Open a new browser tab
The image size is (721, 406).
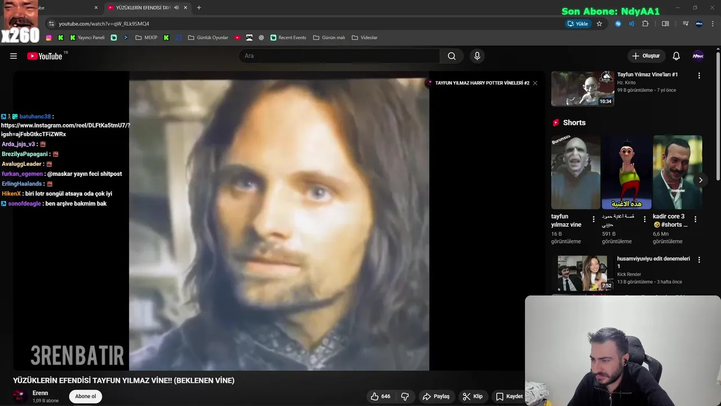click(x=199, y=8)
